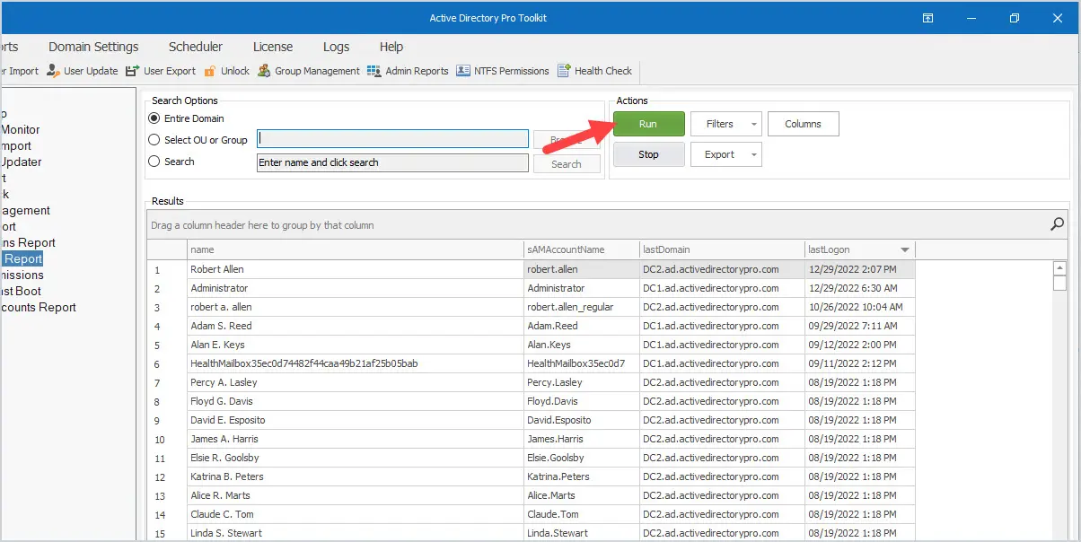The height and width of the screenshot is (542, 1081).
Task: Click the '09/29/2022 7:11 AM' lastLogon cell
Action: pyautogui.click(x=860, y=326)
